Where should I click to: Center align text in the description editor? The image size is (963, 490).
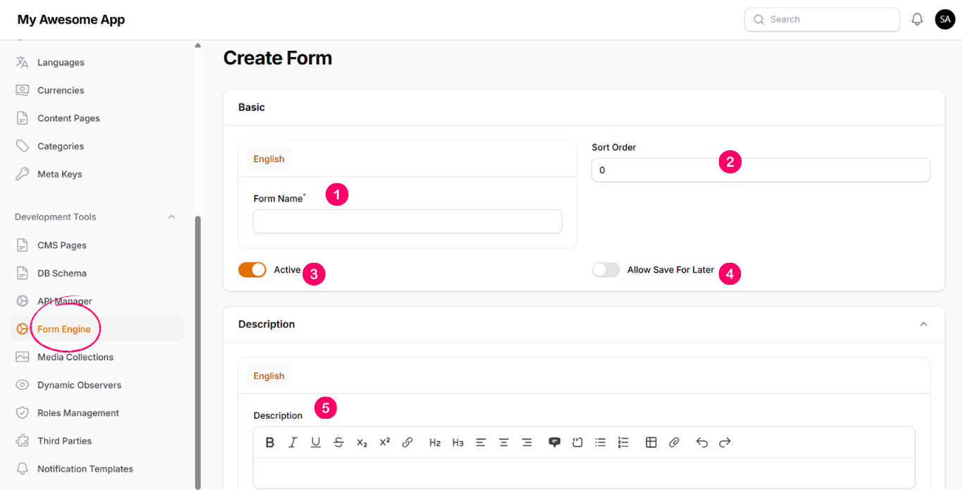click(503, 443)
